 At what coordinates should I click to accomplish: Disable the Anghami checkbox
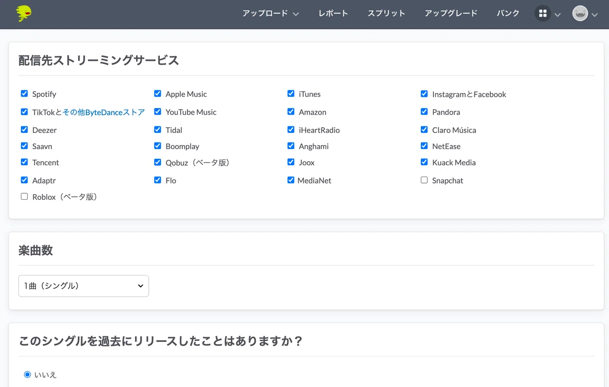(291, 146)
